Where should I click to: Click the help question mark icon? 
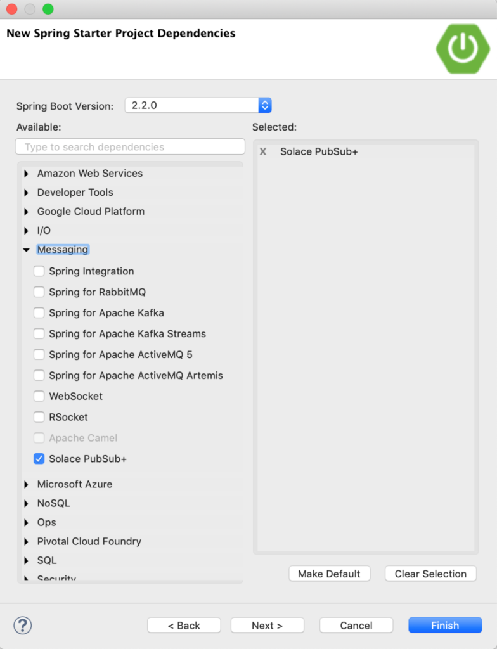click(x=23, y=625)
